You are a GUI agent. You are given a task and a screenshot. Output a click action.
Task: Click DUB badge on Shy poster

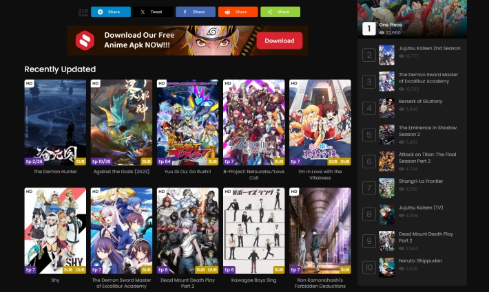[80, 270]
